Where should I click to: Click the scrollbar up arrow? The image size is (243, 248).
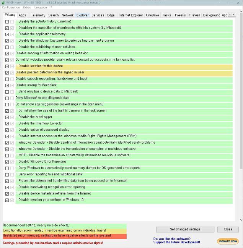click(241, 11)
